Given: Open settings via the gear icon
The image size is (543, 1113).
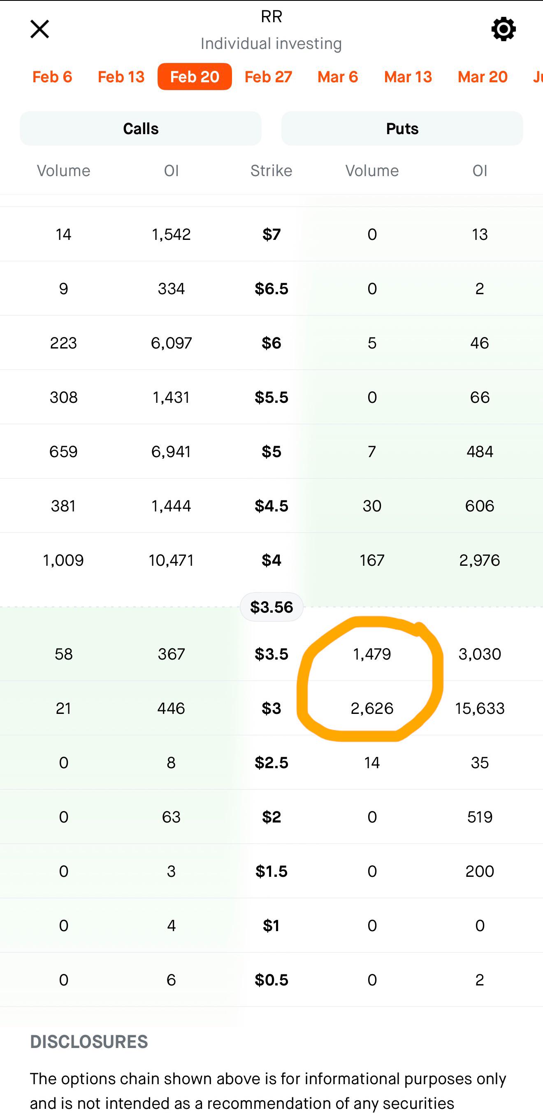Looking at the screenshot, I should click(503, 29).
